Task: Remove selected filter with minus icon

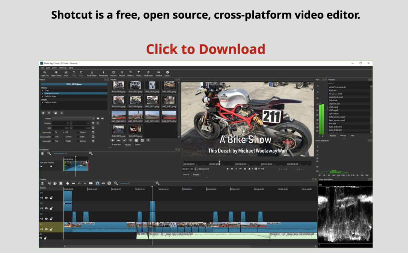Action: [x=49, y=113]
